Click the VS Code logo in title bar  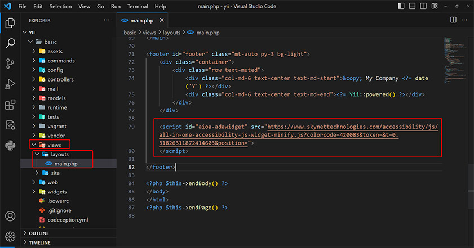pyautogui.click(x=7, y=6)
